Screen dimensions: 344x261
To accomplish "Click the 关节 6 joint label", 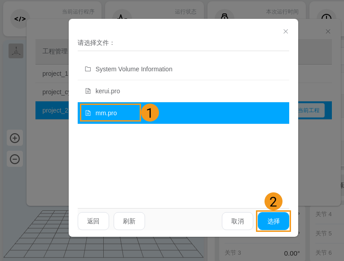I will click(x=323, y=252).
